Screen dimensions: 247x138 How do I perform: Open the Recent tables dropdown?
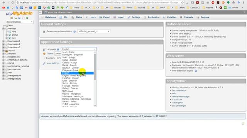point(19,22)
